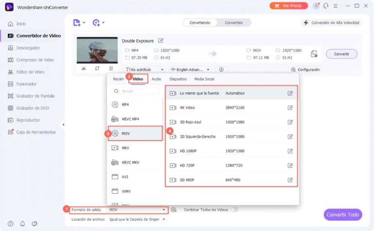Open Grabador de Pantalla section
The width and height of the screenshot is (374, 231).
[31, 96]
